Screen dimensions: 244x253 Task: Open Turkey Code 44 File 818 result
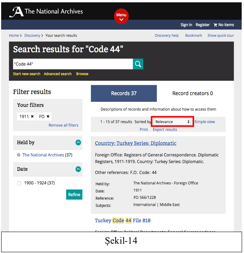123,220
